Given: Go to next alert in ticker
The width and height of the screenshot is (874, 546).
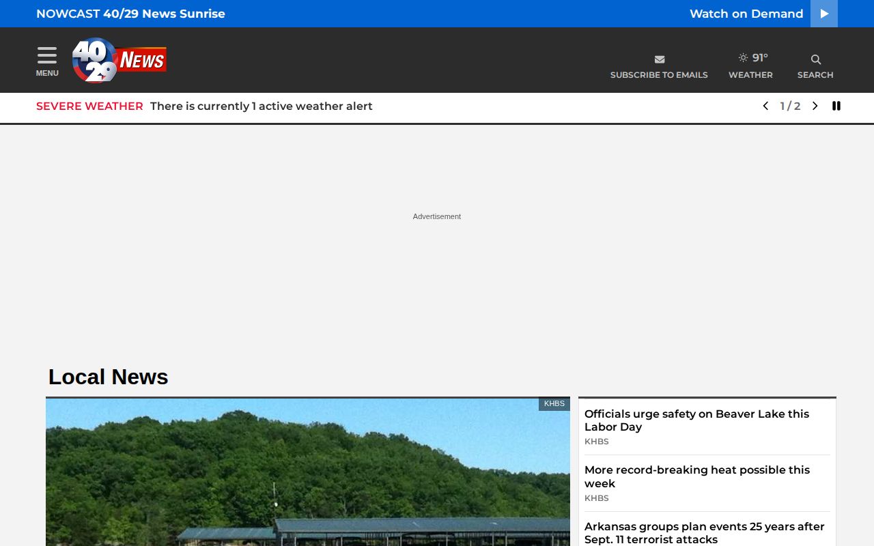Looking at the screenshot, I should click(815, 106).
